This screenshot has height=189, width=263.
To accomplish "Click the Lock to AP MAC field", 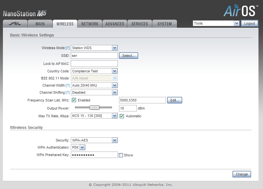I will [x=94, y=64].
